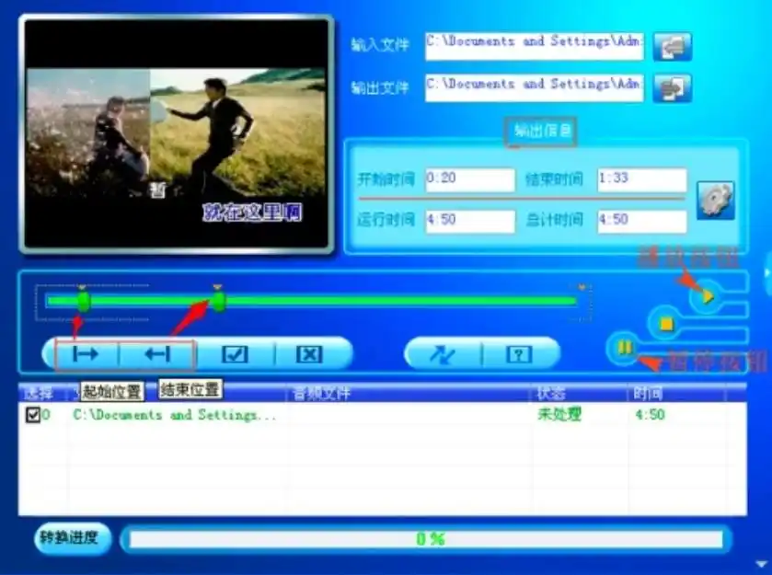Edit the 结束时间 field showing 1:33
Viewport: 772px width, 575px height.
(x=641, y=178)
